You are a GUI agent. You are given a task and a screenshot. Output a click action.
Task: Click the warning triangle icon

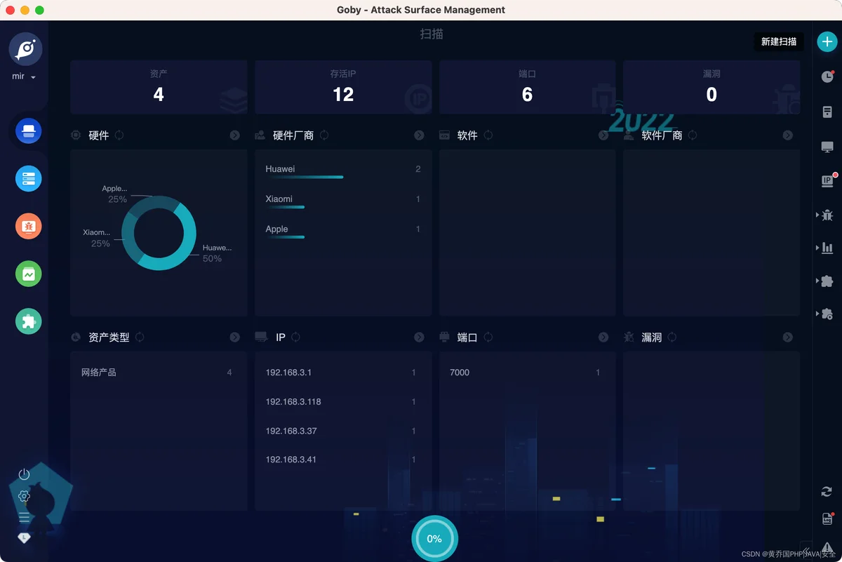827,547
